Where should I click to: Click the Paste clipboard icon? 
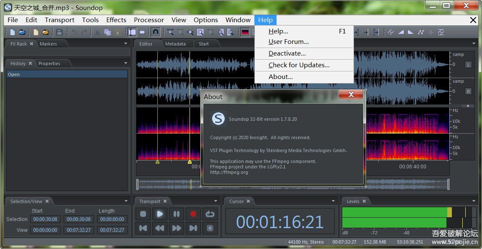[117, 32]
